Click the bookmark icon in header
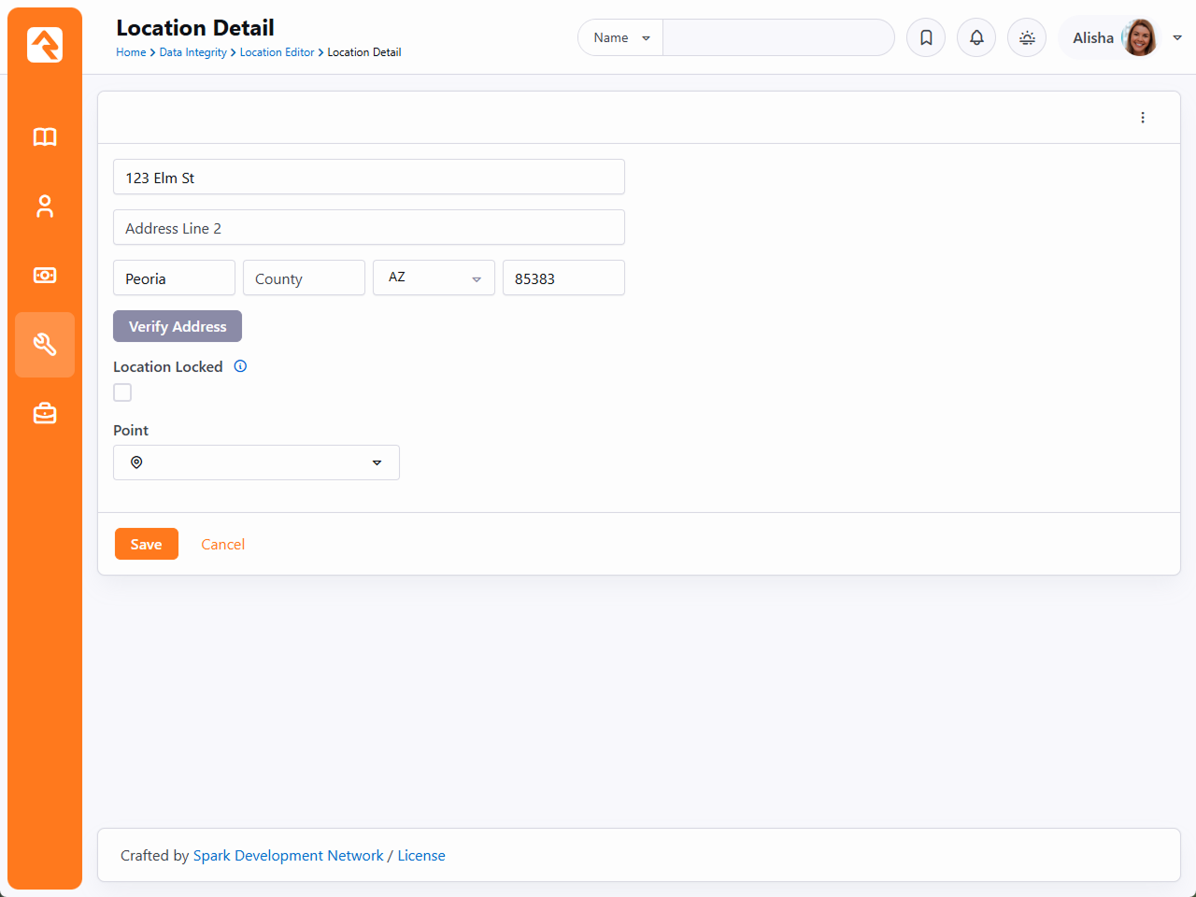The height and width of the screenshot is (897, 1196). coord(926,38)
